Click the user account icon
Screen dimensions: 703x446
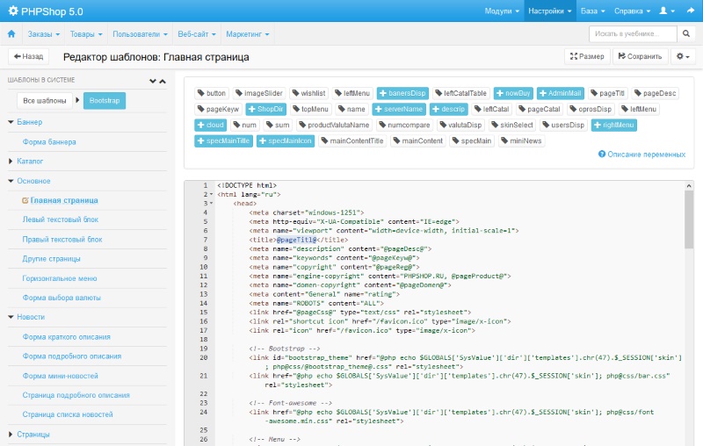(x=665, y=11)
